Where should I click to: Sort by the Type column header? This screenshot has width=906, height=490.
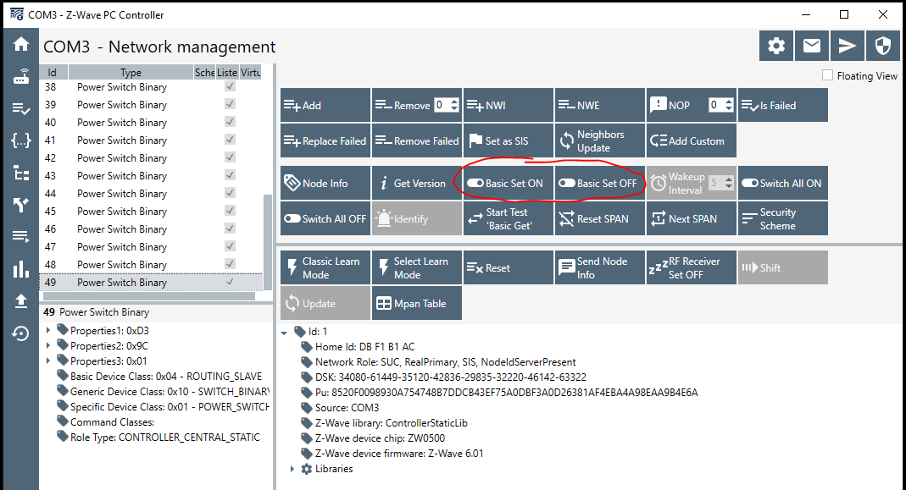[131, 72]
